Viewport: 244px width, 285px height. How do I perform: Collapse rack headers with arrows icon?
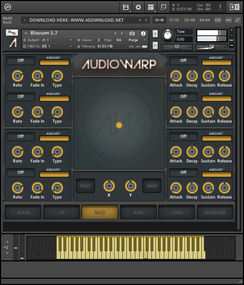tap(237, 20)
